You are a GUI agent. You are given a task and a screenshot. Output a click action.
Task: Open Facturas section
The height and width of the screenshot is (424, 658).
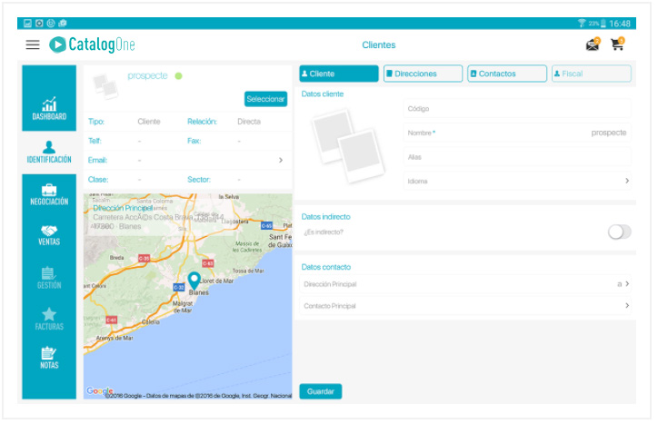(x=49, y=320)
